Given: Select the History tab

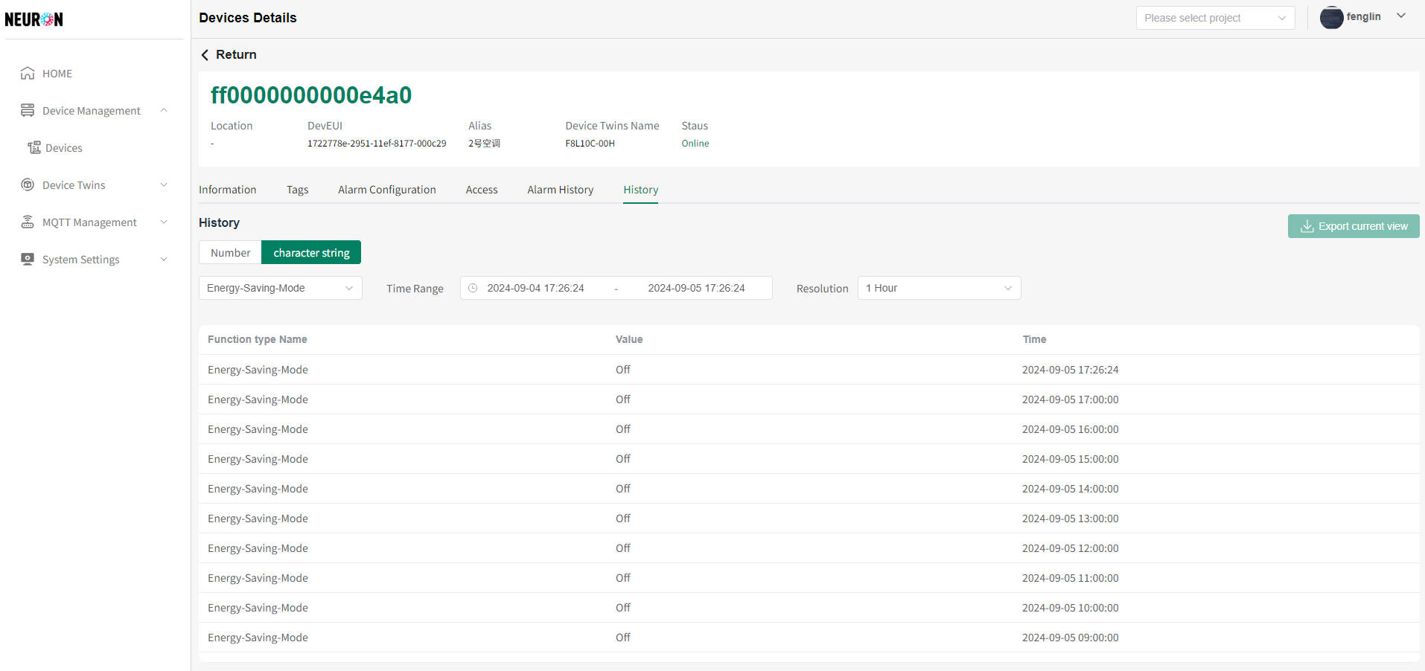Looking at the screenshot, I should [640, 190].
